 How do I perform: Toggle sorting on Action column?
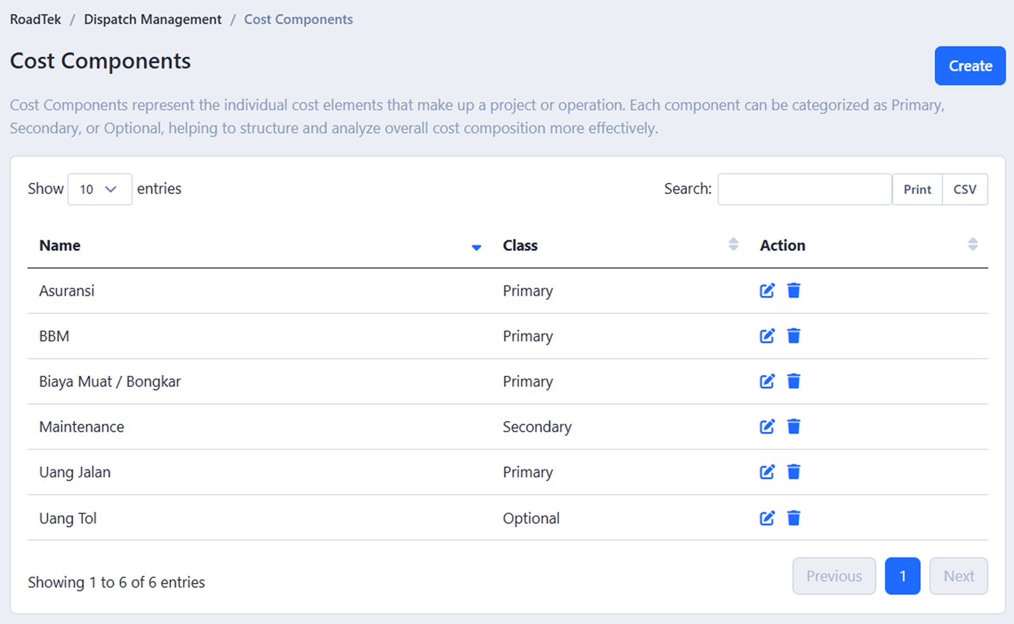tap(783, 246)
